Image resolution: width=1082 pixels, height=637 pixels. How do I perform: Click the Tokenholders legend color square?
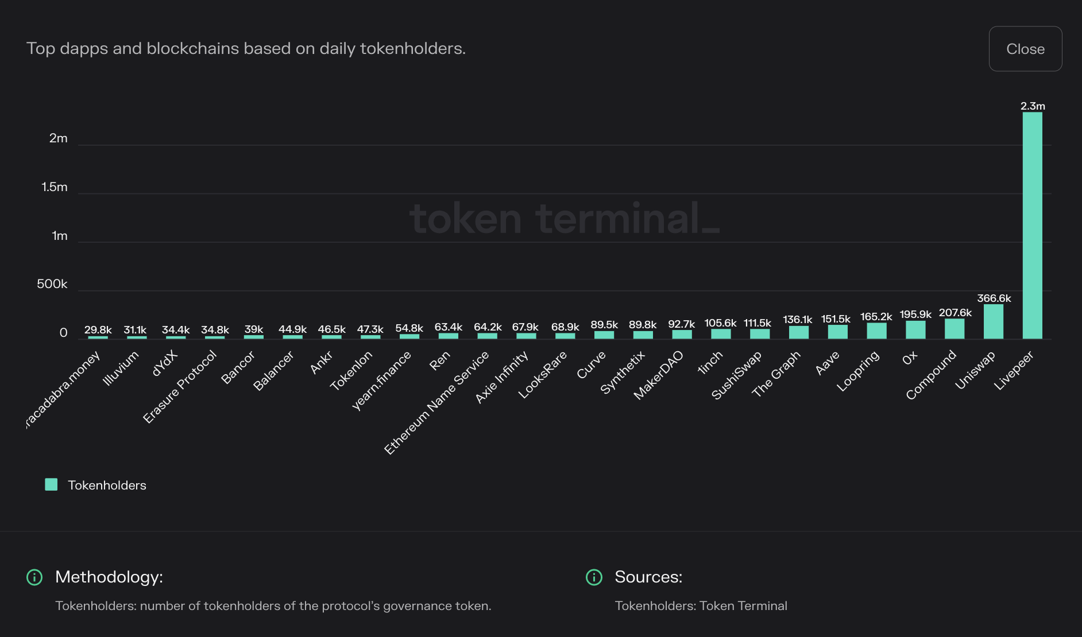click(51, 484)
